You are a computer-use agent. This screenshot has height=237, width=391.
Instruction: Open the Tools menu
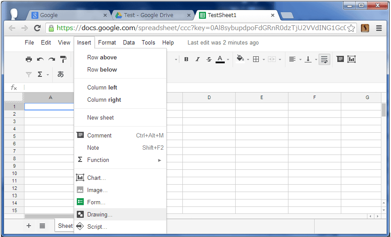pyautogui.click(x=148, y=43)
